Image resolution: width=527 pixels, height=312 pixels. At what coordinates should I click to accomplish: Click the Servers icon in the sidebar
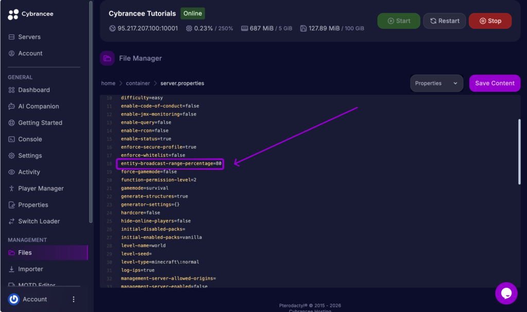11,37
